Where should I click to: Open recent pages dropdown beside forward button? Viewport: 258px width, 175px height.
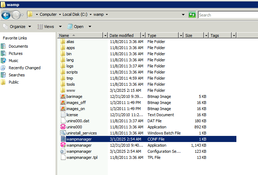(x=22, y=15)
